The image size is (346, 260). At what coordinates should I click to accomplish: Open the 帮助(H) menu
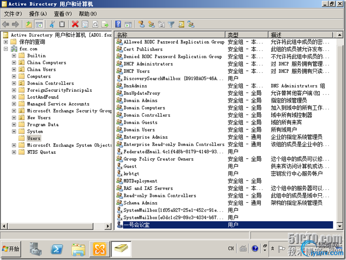click(x=88, y=14)
